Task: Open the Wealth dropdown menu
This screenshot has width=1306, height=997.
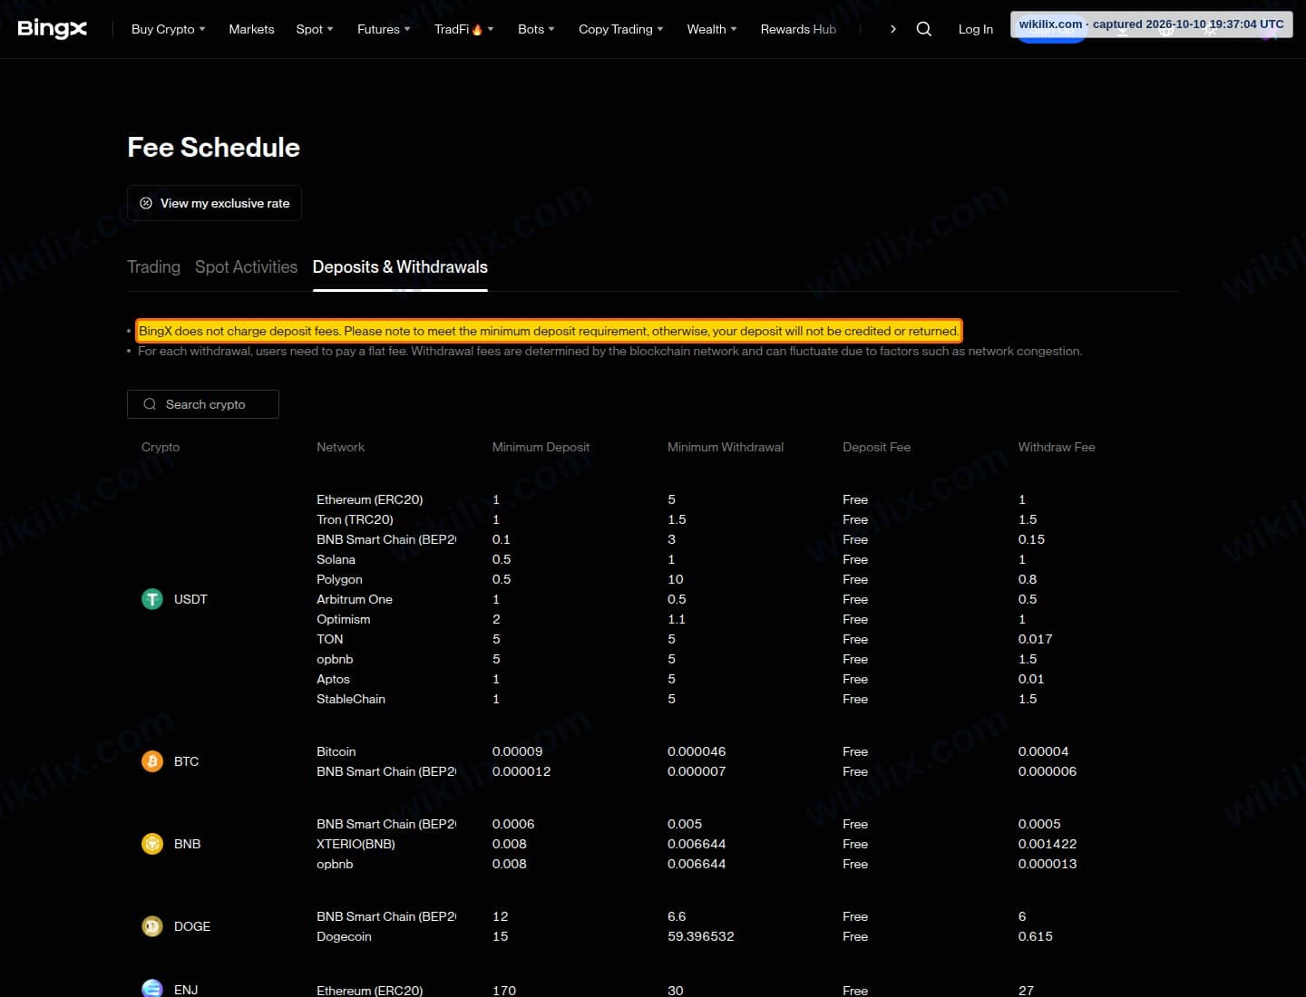Action: click(x=712, y=29)
